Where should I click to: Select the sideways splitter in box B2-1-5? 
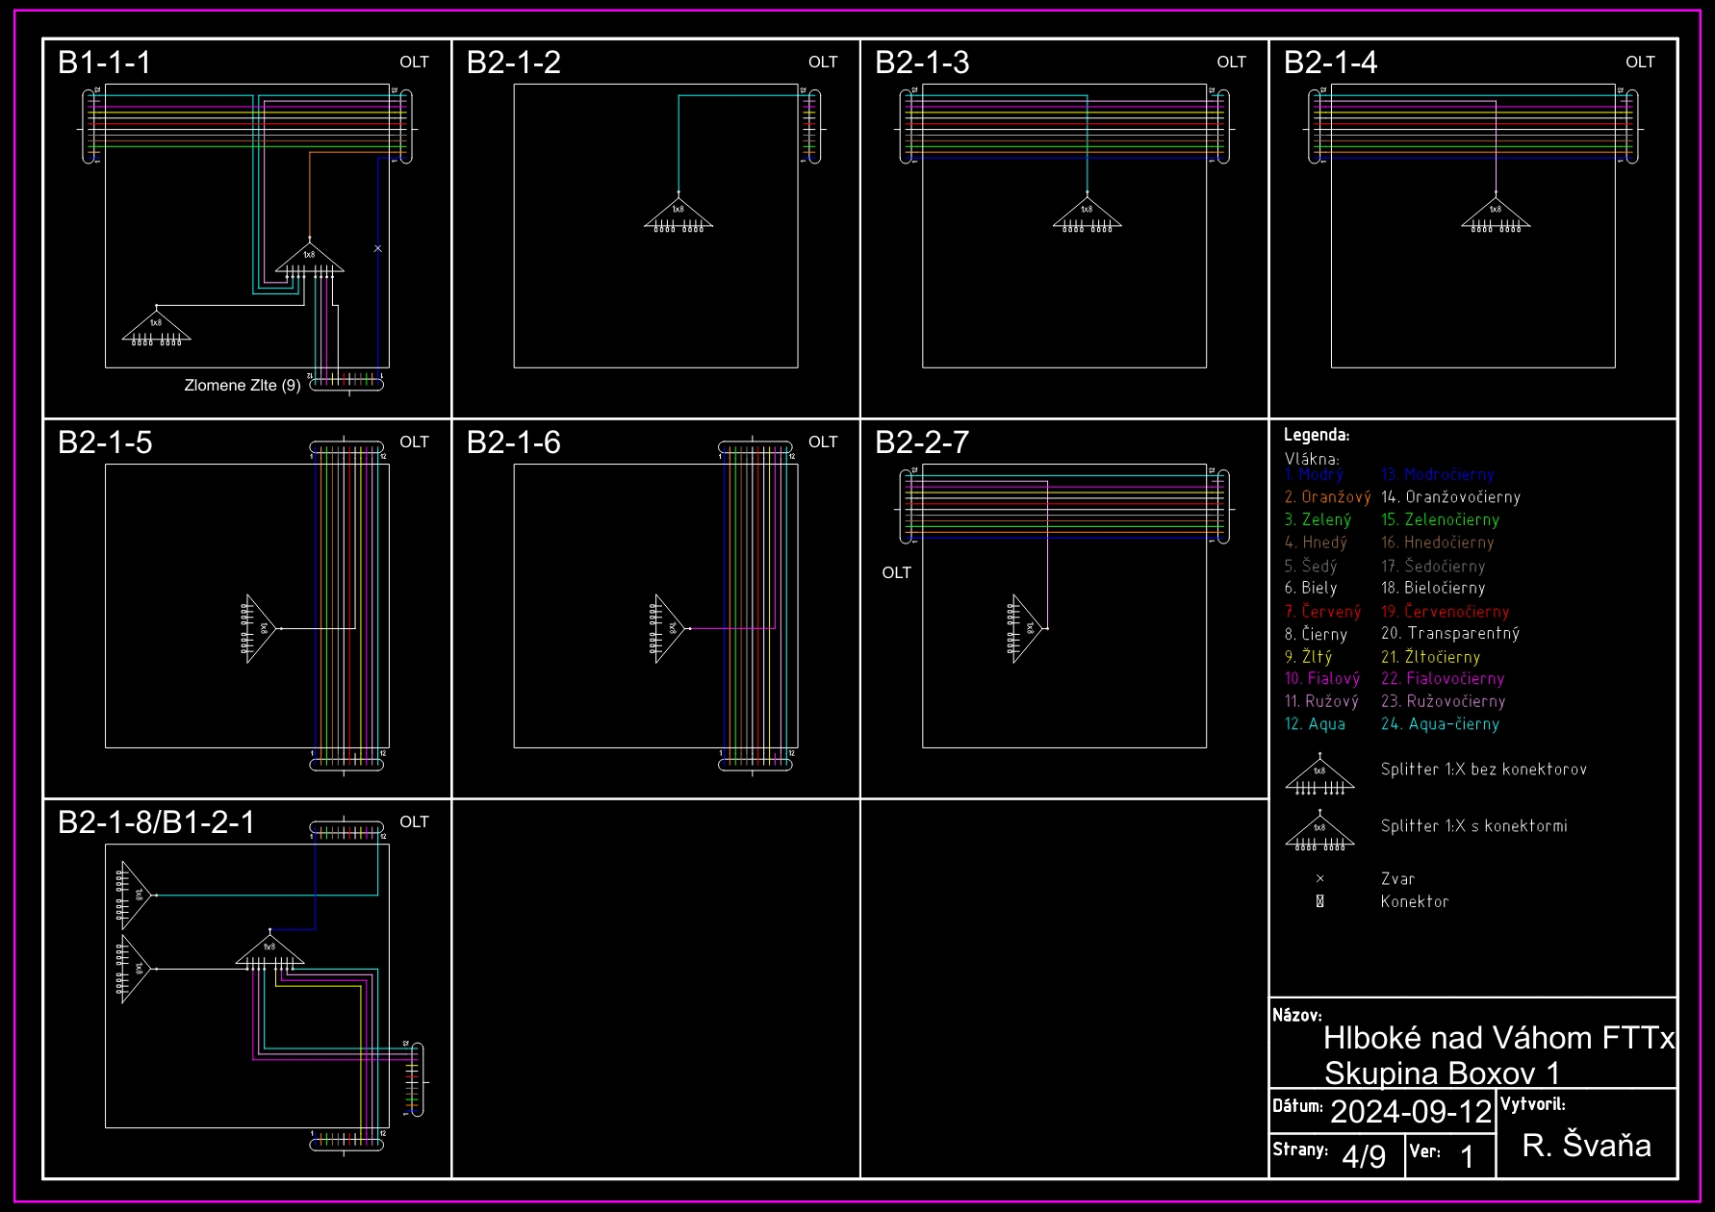point(260,628)
